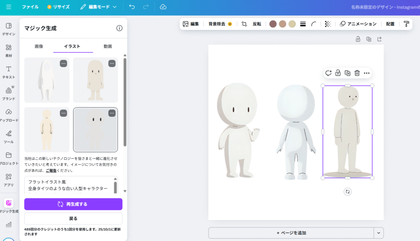Duplicate the selected image using copy icon
Image resolution: width=420 pixels, height=241 pixels.
(347, 73)
